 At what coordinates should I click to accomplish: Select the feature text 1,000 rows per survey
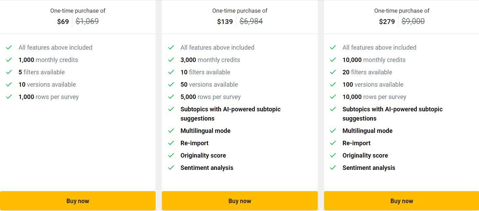(49, 97)
